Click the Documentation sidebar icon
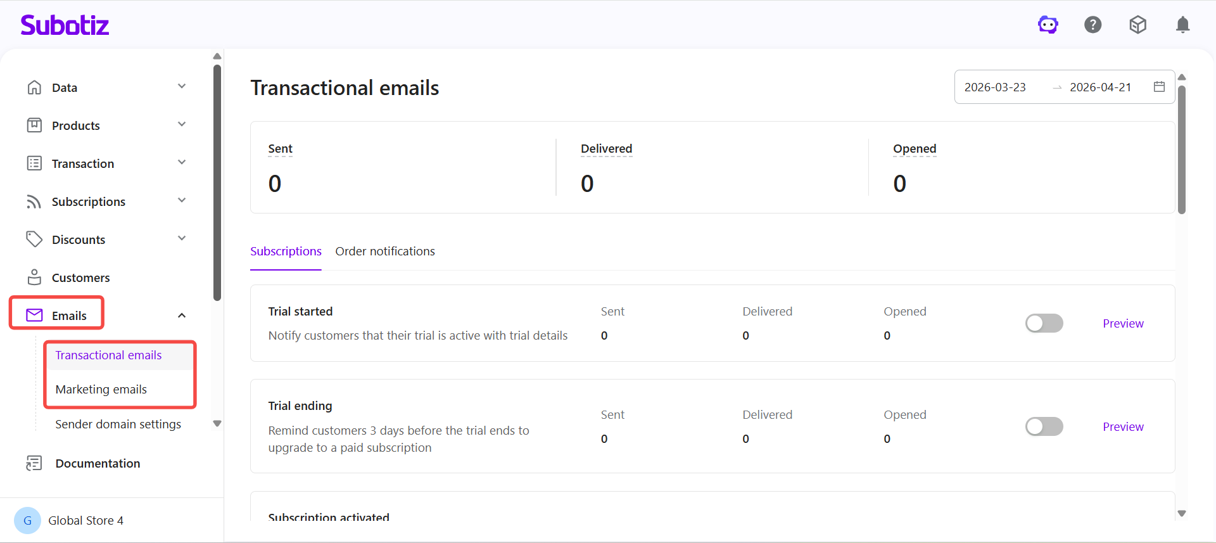The width and height of the screenshot is (1216, 543). (x=34, y=463)
